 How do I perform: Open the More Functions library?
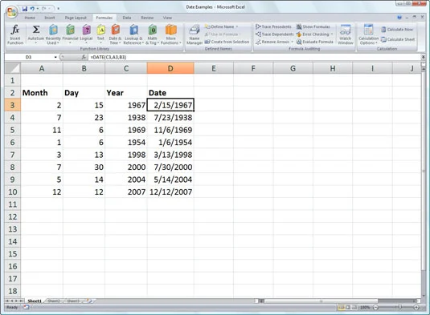(171, 34)
